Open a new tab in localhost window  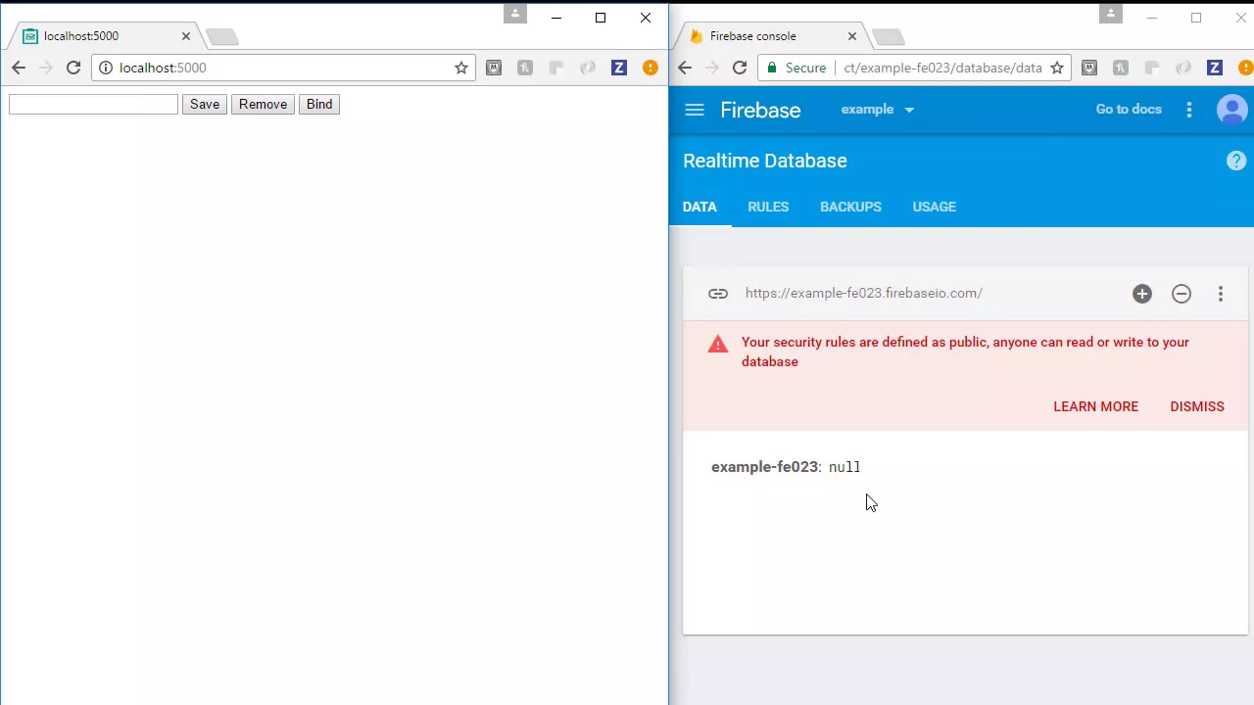tap(222, 37)
